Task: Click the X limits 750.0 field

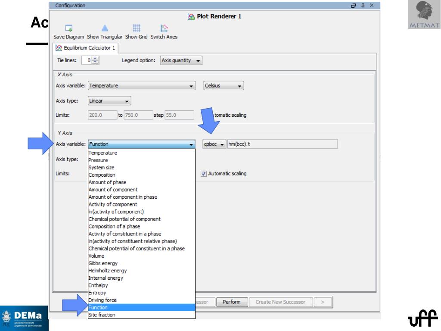Action: point(139,115)
